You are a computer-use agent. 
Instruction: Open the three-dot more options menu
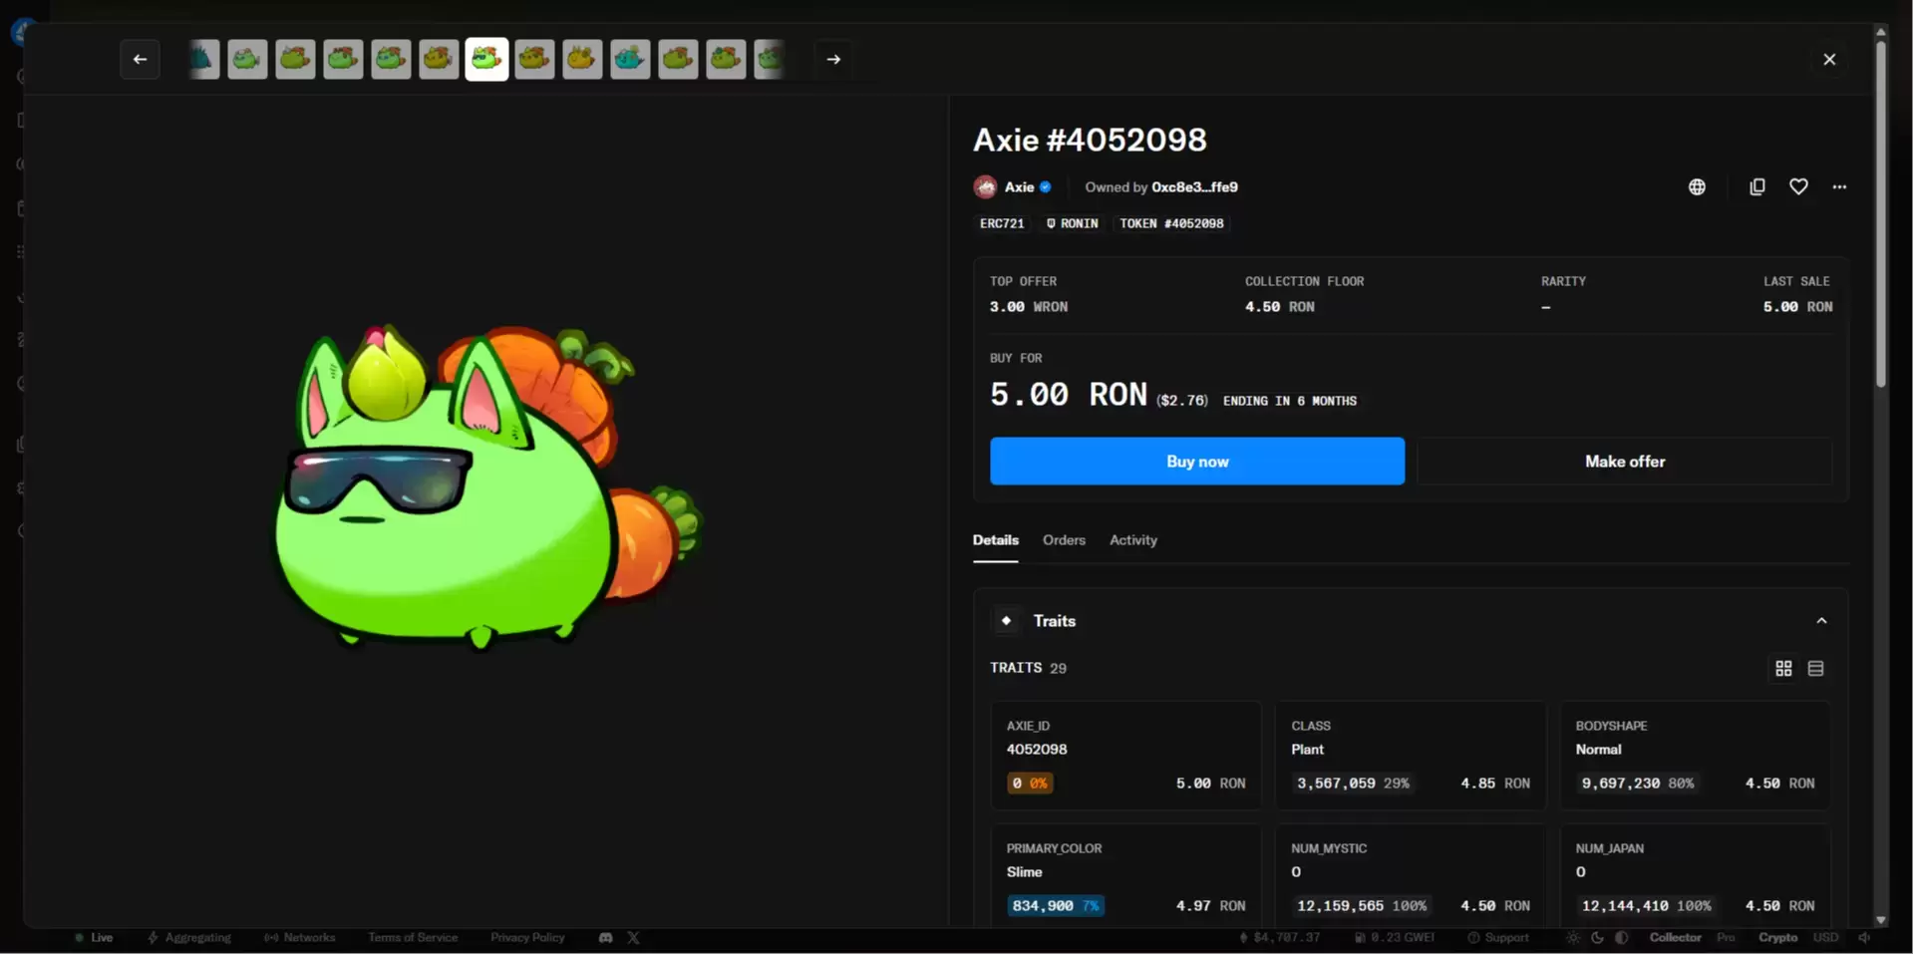[x=1839, y=187]
